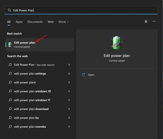
Task: Open the More dropdown filter
Action: point(64,22)
